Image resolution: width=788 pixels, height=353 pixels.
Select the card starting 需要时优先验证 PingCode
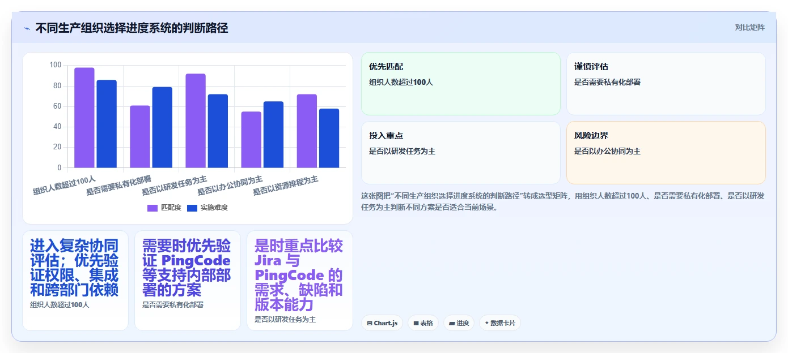point(188,281)
